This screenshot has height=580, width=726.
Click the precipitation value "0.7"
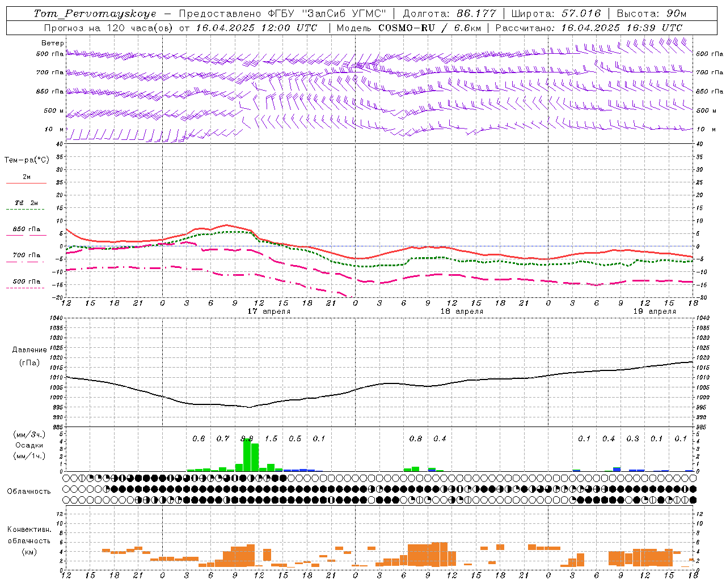click(223, 438)
